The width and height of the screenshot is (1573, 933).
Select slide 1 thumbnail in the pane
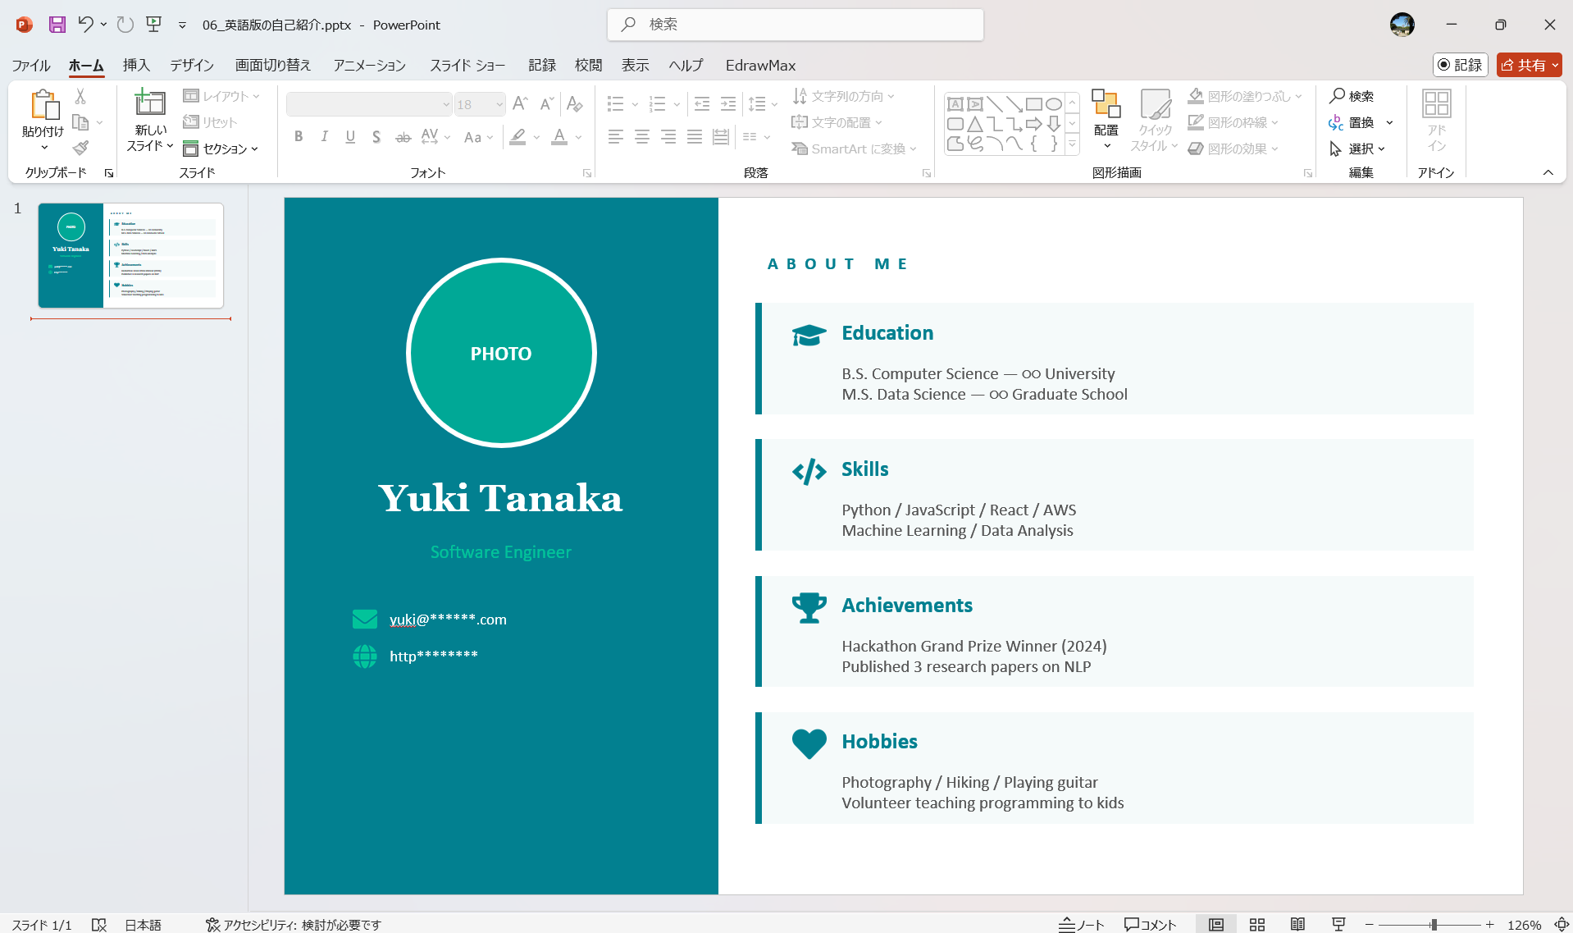130,255
